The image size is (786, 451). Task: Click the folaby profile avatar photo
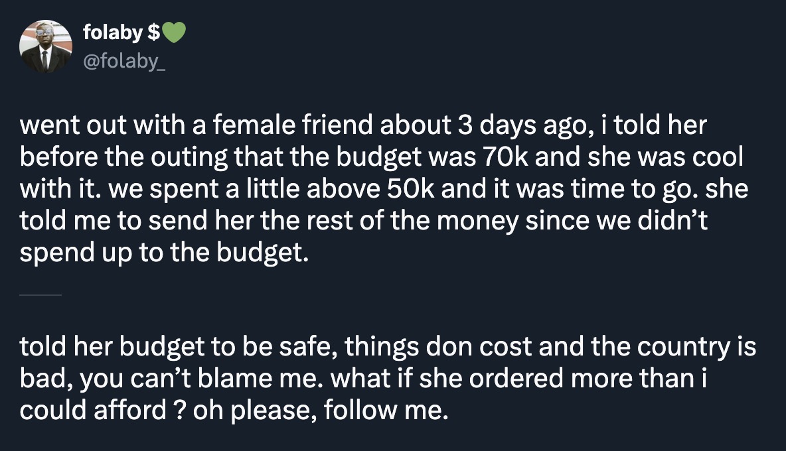point(45,46)
